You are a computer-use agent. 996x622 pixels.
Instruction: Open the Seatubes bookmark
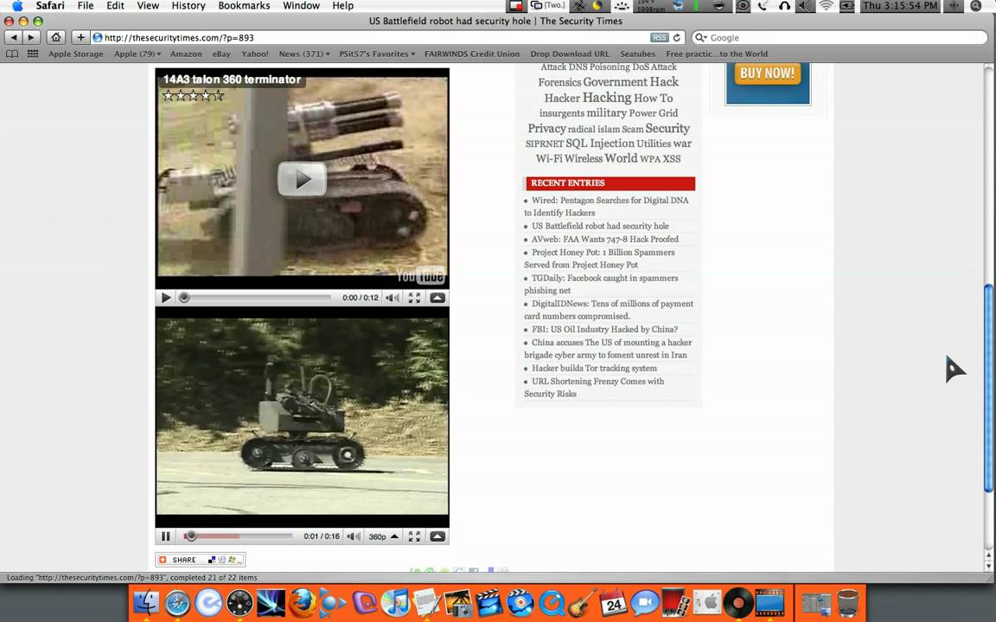[638, 54]
